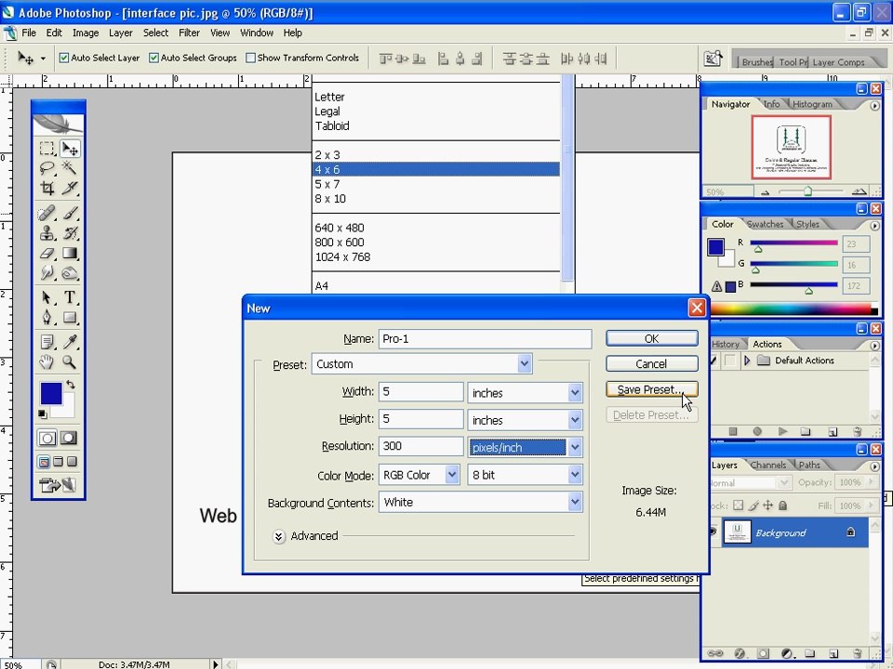
Task: Open the Window menu
Action: [257, 33]
